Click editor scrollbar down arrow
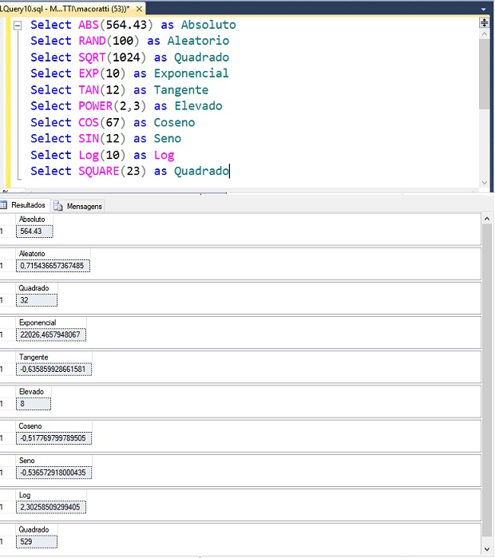Viewport: 495px width, 558px height. pos(484,183)
